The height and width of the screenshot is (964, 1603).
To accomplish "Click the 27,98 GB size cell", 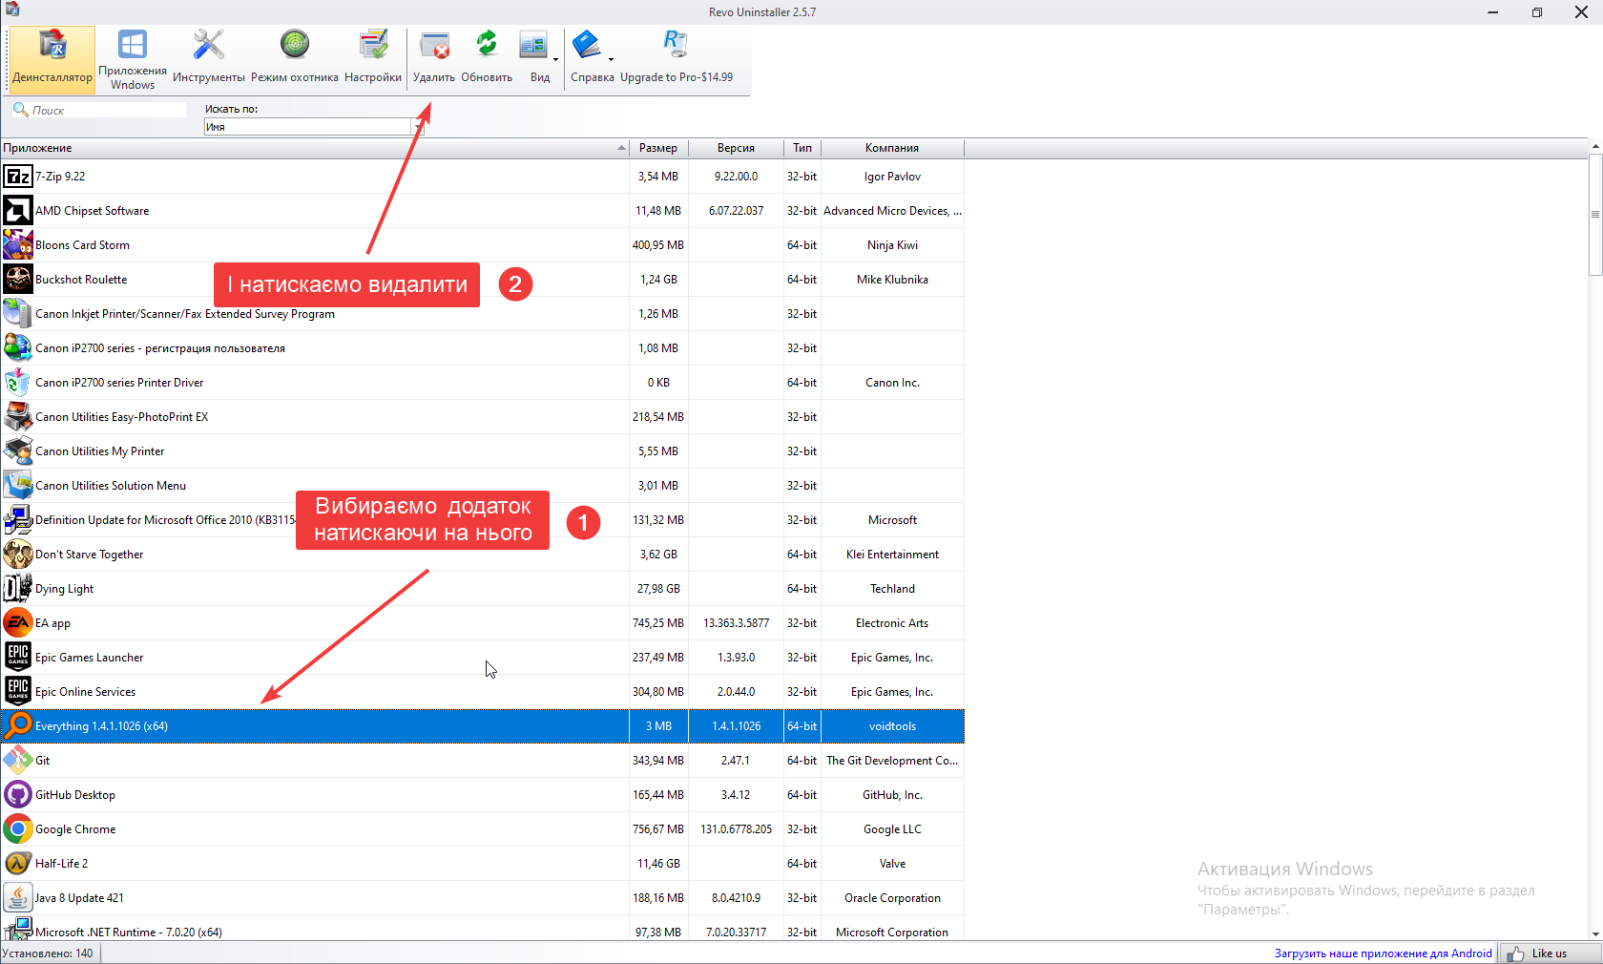I will click(658, 589).
